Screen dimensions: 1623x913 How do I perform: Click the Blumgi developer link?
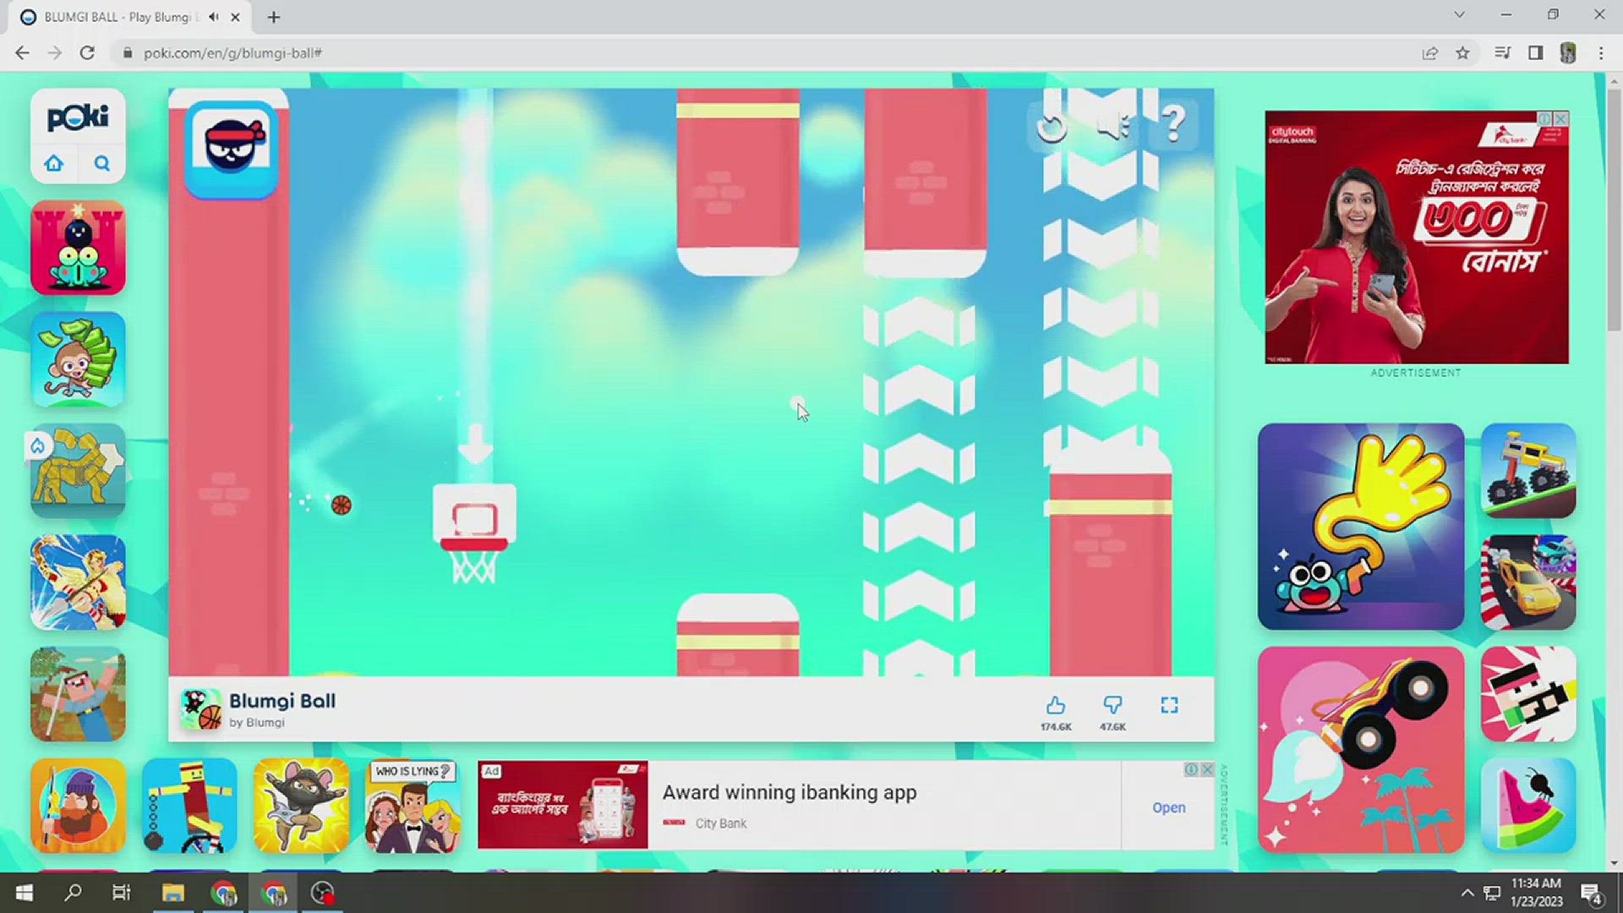[265, 723]
